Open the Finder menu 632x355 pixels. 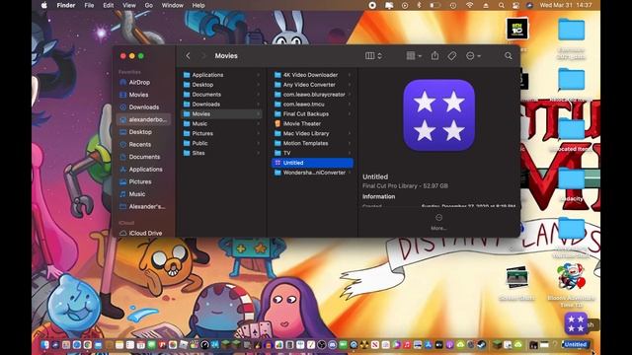tap(66, 5)
